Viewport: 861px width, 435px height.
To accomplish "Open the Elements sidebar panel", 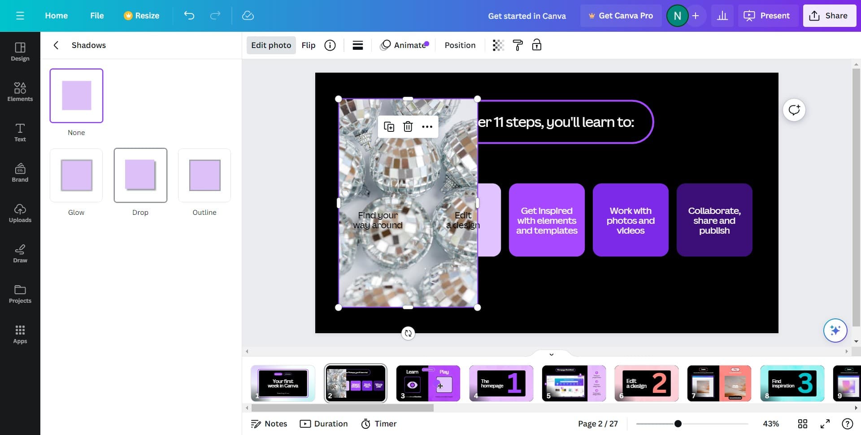I will [20, 91].
